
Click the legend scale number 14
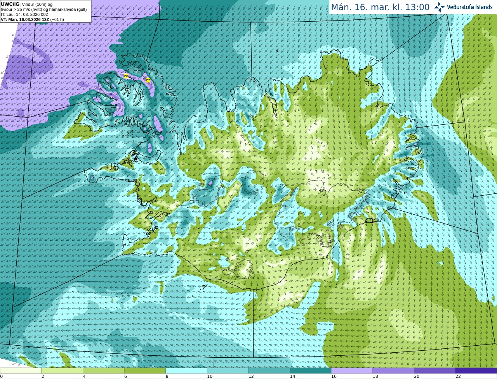point(292,376)
